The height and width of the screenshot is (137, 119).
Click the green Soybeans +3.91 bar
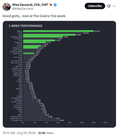pos(34,42)
